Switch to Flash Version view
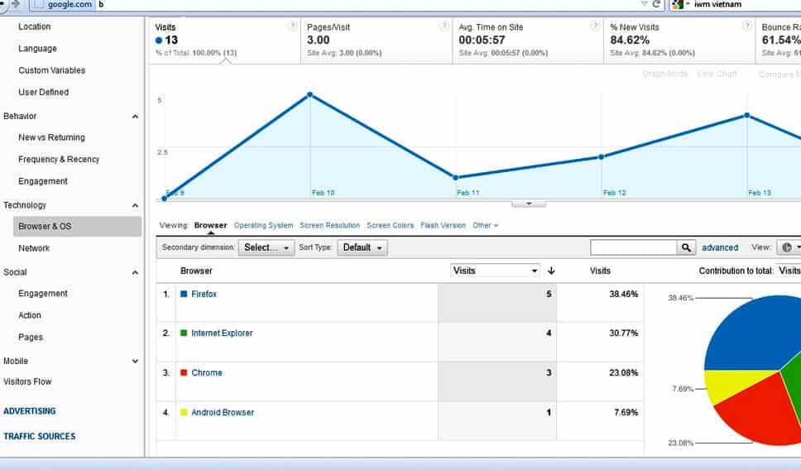 (443, 225)
